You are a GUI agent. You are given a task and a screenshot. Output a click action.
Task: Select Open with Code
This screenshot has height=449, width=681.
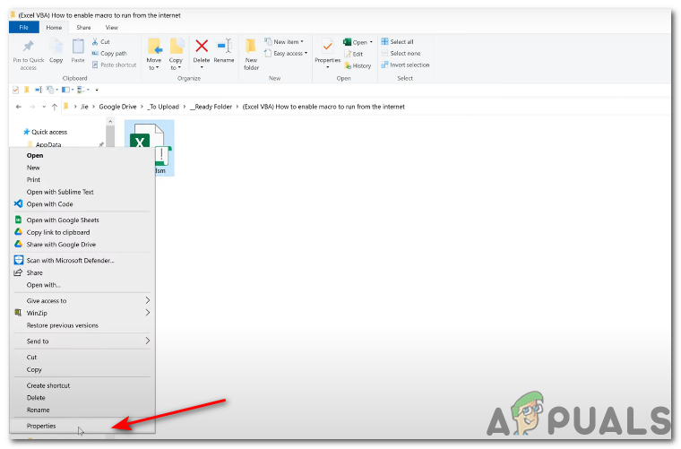(x=82, y=204)
